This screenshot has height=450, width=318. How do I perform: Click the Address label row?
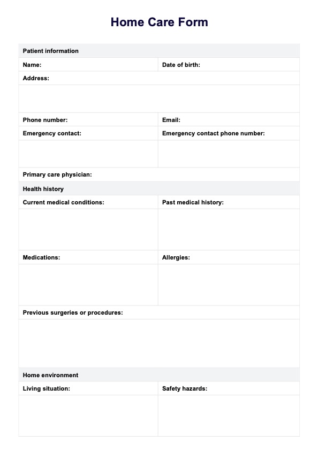coord(159,78)
